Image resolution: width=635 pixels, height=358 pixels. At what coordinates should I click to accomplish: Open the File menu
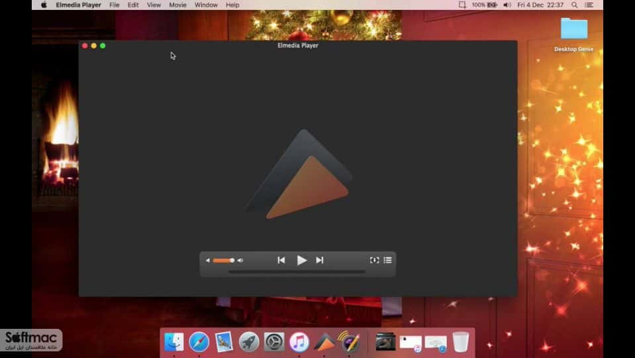pyautogui.click(x=114, y=5)
